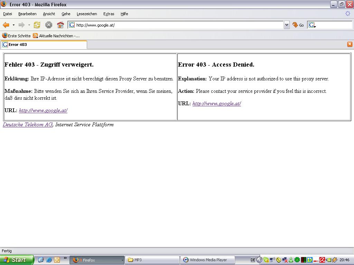Click the Stop loading icon
354x265 pixels.
coord(48,25)
